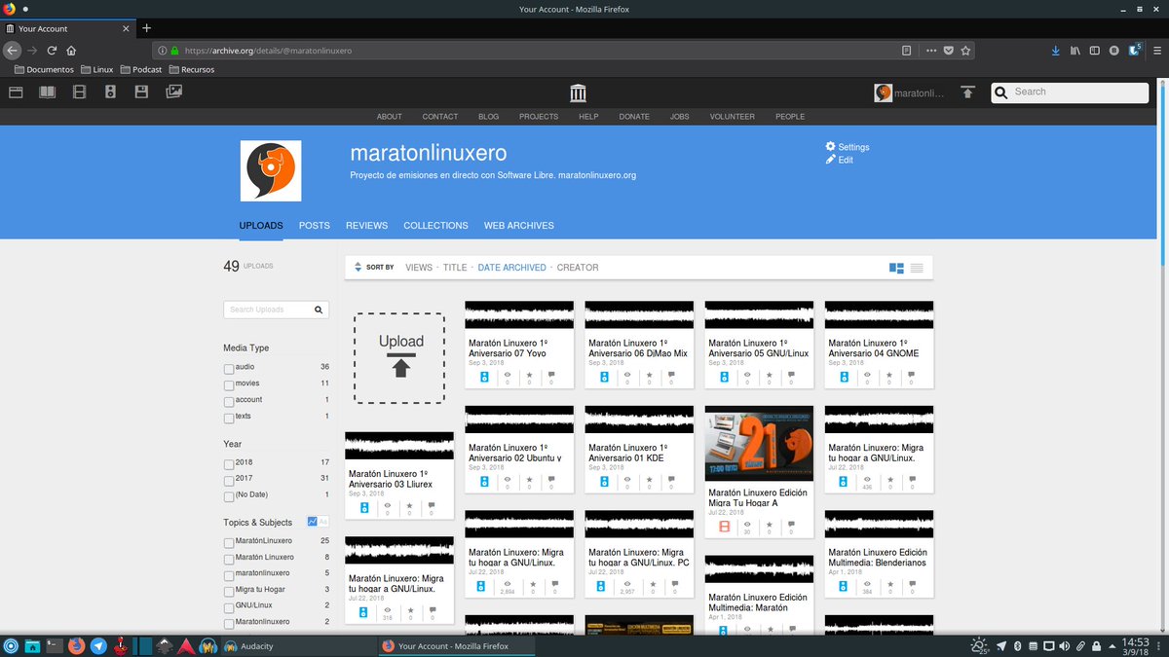1169x657 pixels.
Task: Check the 2017 year filter
Action: coord(229,481)
